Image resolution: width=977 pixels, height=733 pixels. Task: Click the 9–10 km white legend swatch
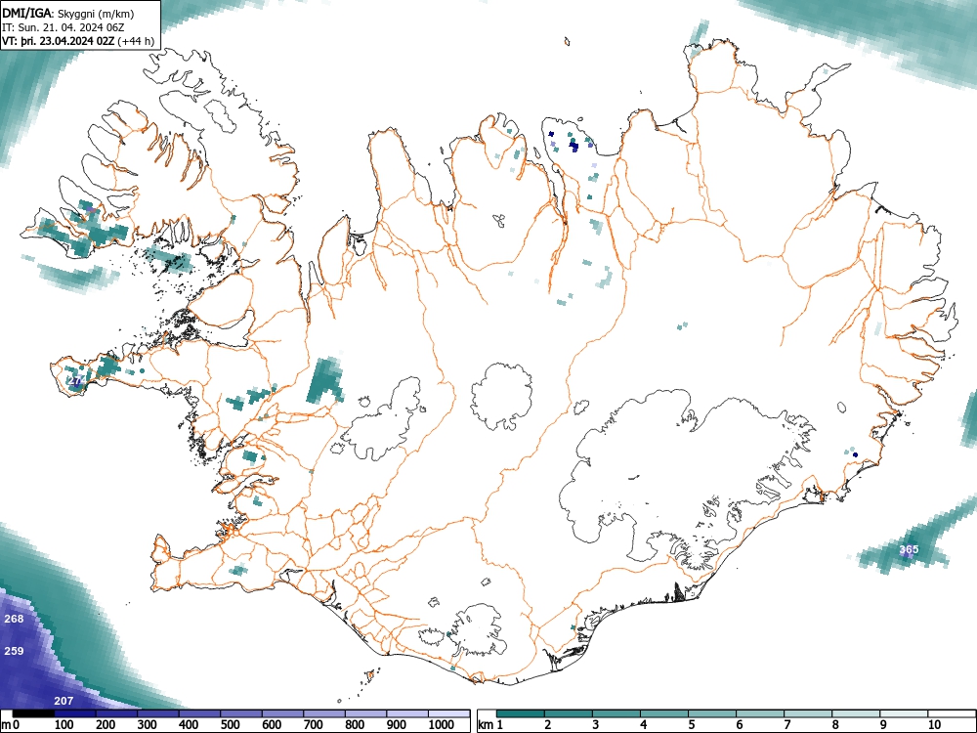point(904,713)
